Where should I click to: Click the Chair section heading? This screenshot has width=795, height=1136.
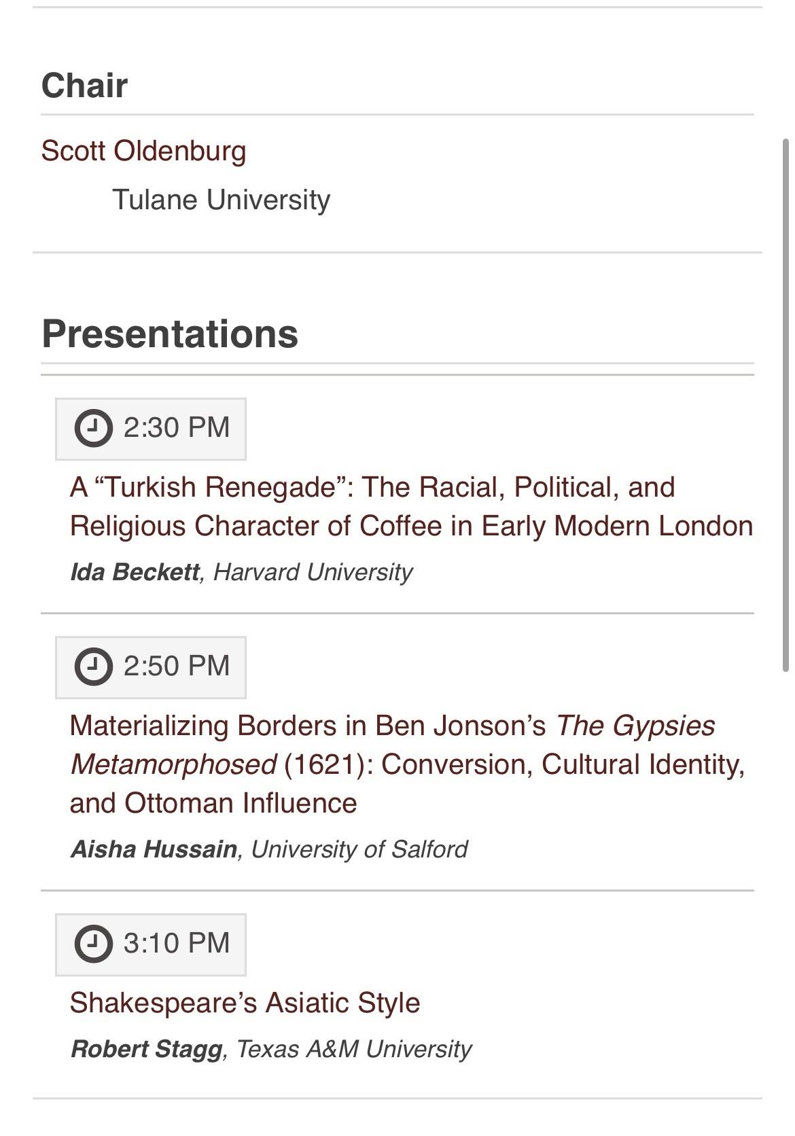84,86
